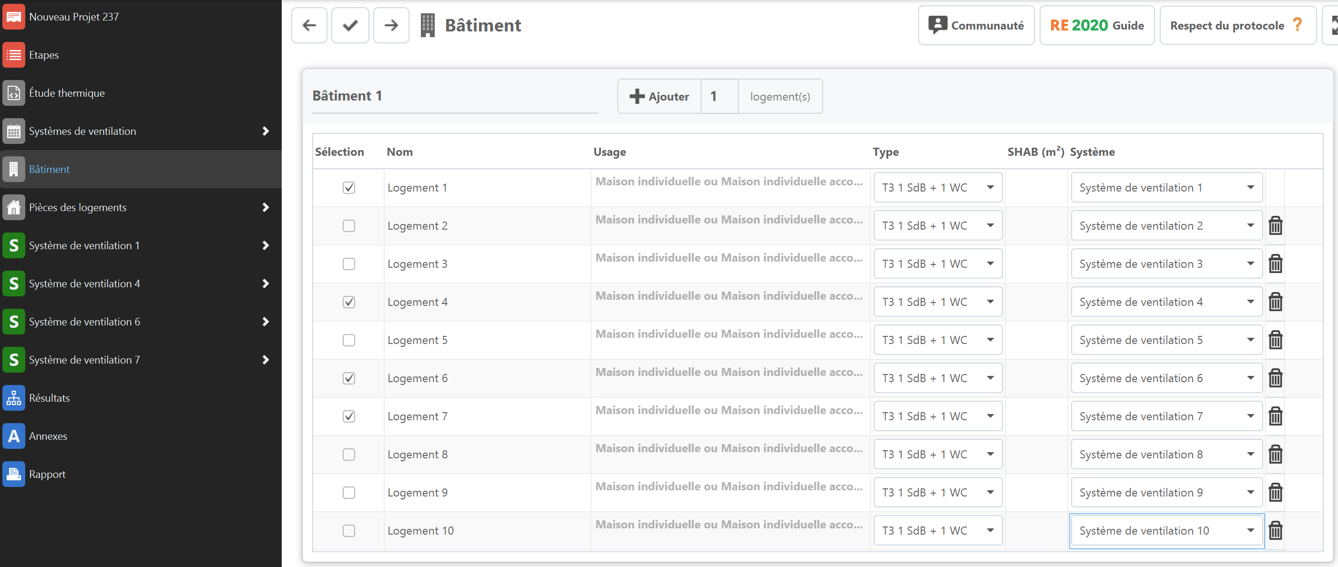The height and width of the screenshot is (567, 1338).
Task: Delete Logement 10 with trash icon
Action: pyautogui.click(x=1275, y=531)
